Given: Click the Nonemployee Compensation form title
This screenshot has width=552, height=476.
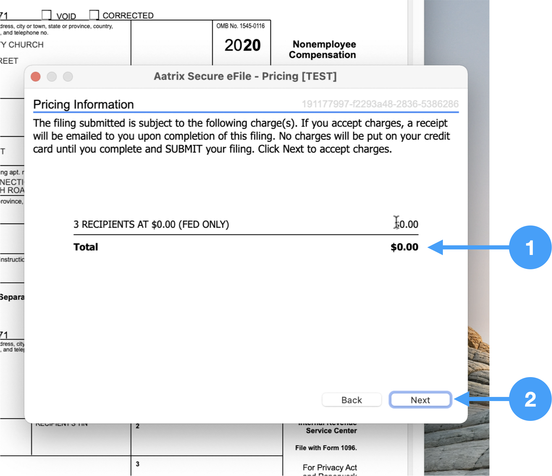Looking at the screenshot, I should tap(323, 50).
